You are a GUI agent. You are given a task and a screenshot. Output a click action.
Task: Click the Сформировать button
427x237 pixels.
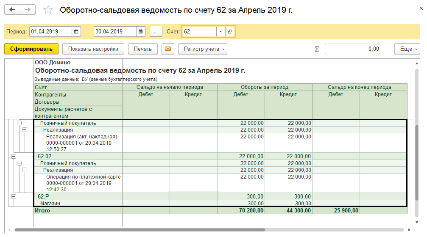coord(31,49)
